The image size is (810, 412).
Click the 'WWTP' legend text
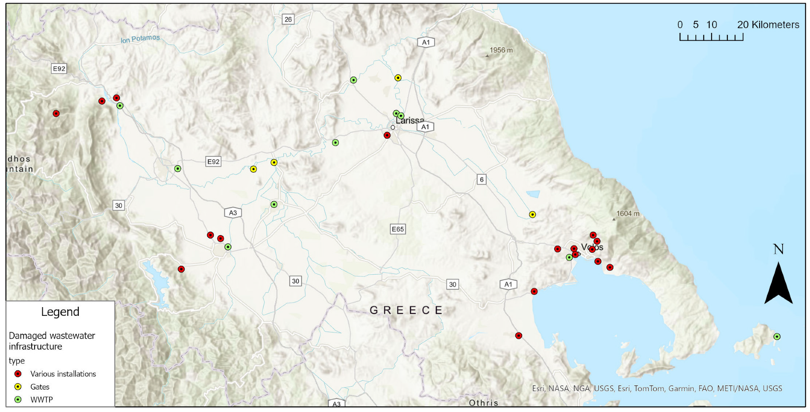click(42, 400)
